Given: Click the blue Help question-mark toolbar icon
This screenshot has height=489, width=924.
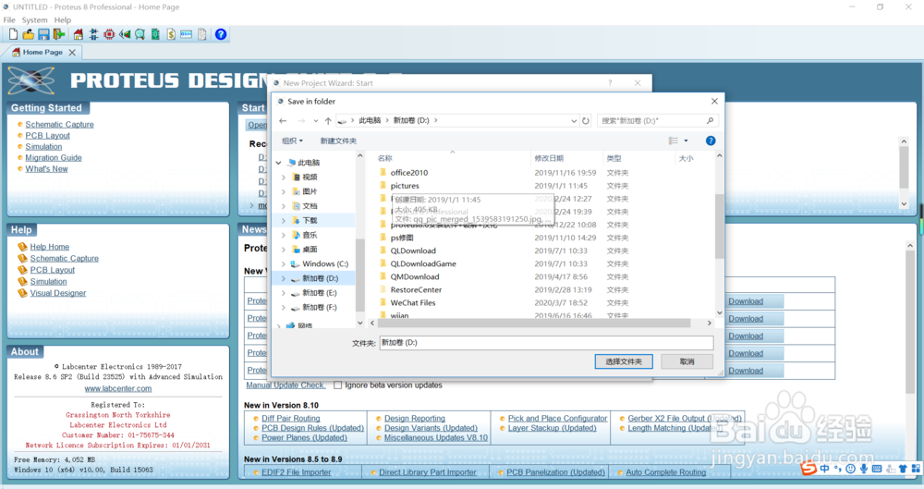Looking at the screenshot, I should pyautogui.click(x=221, y=34).
